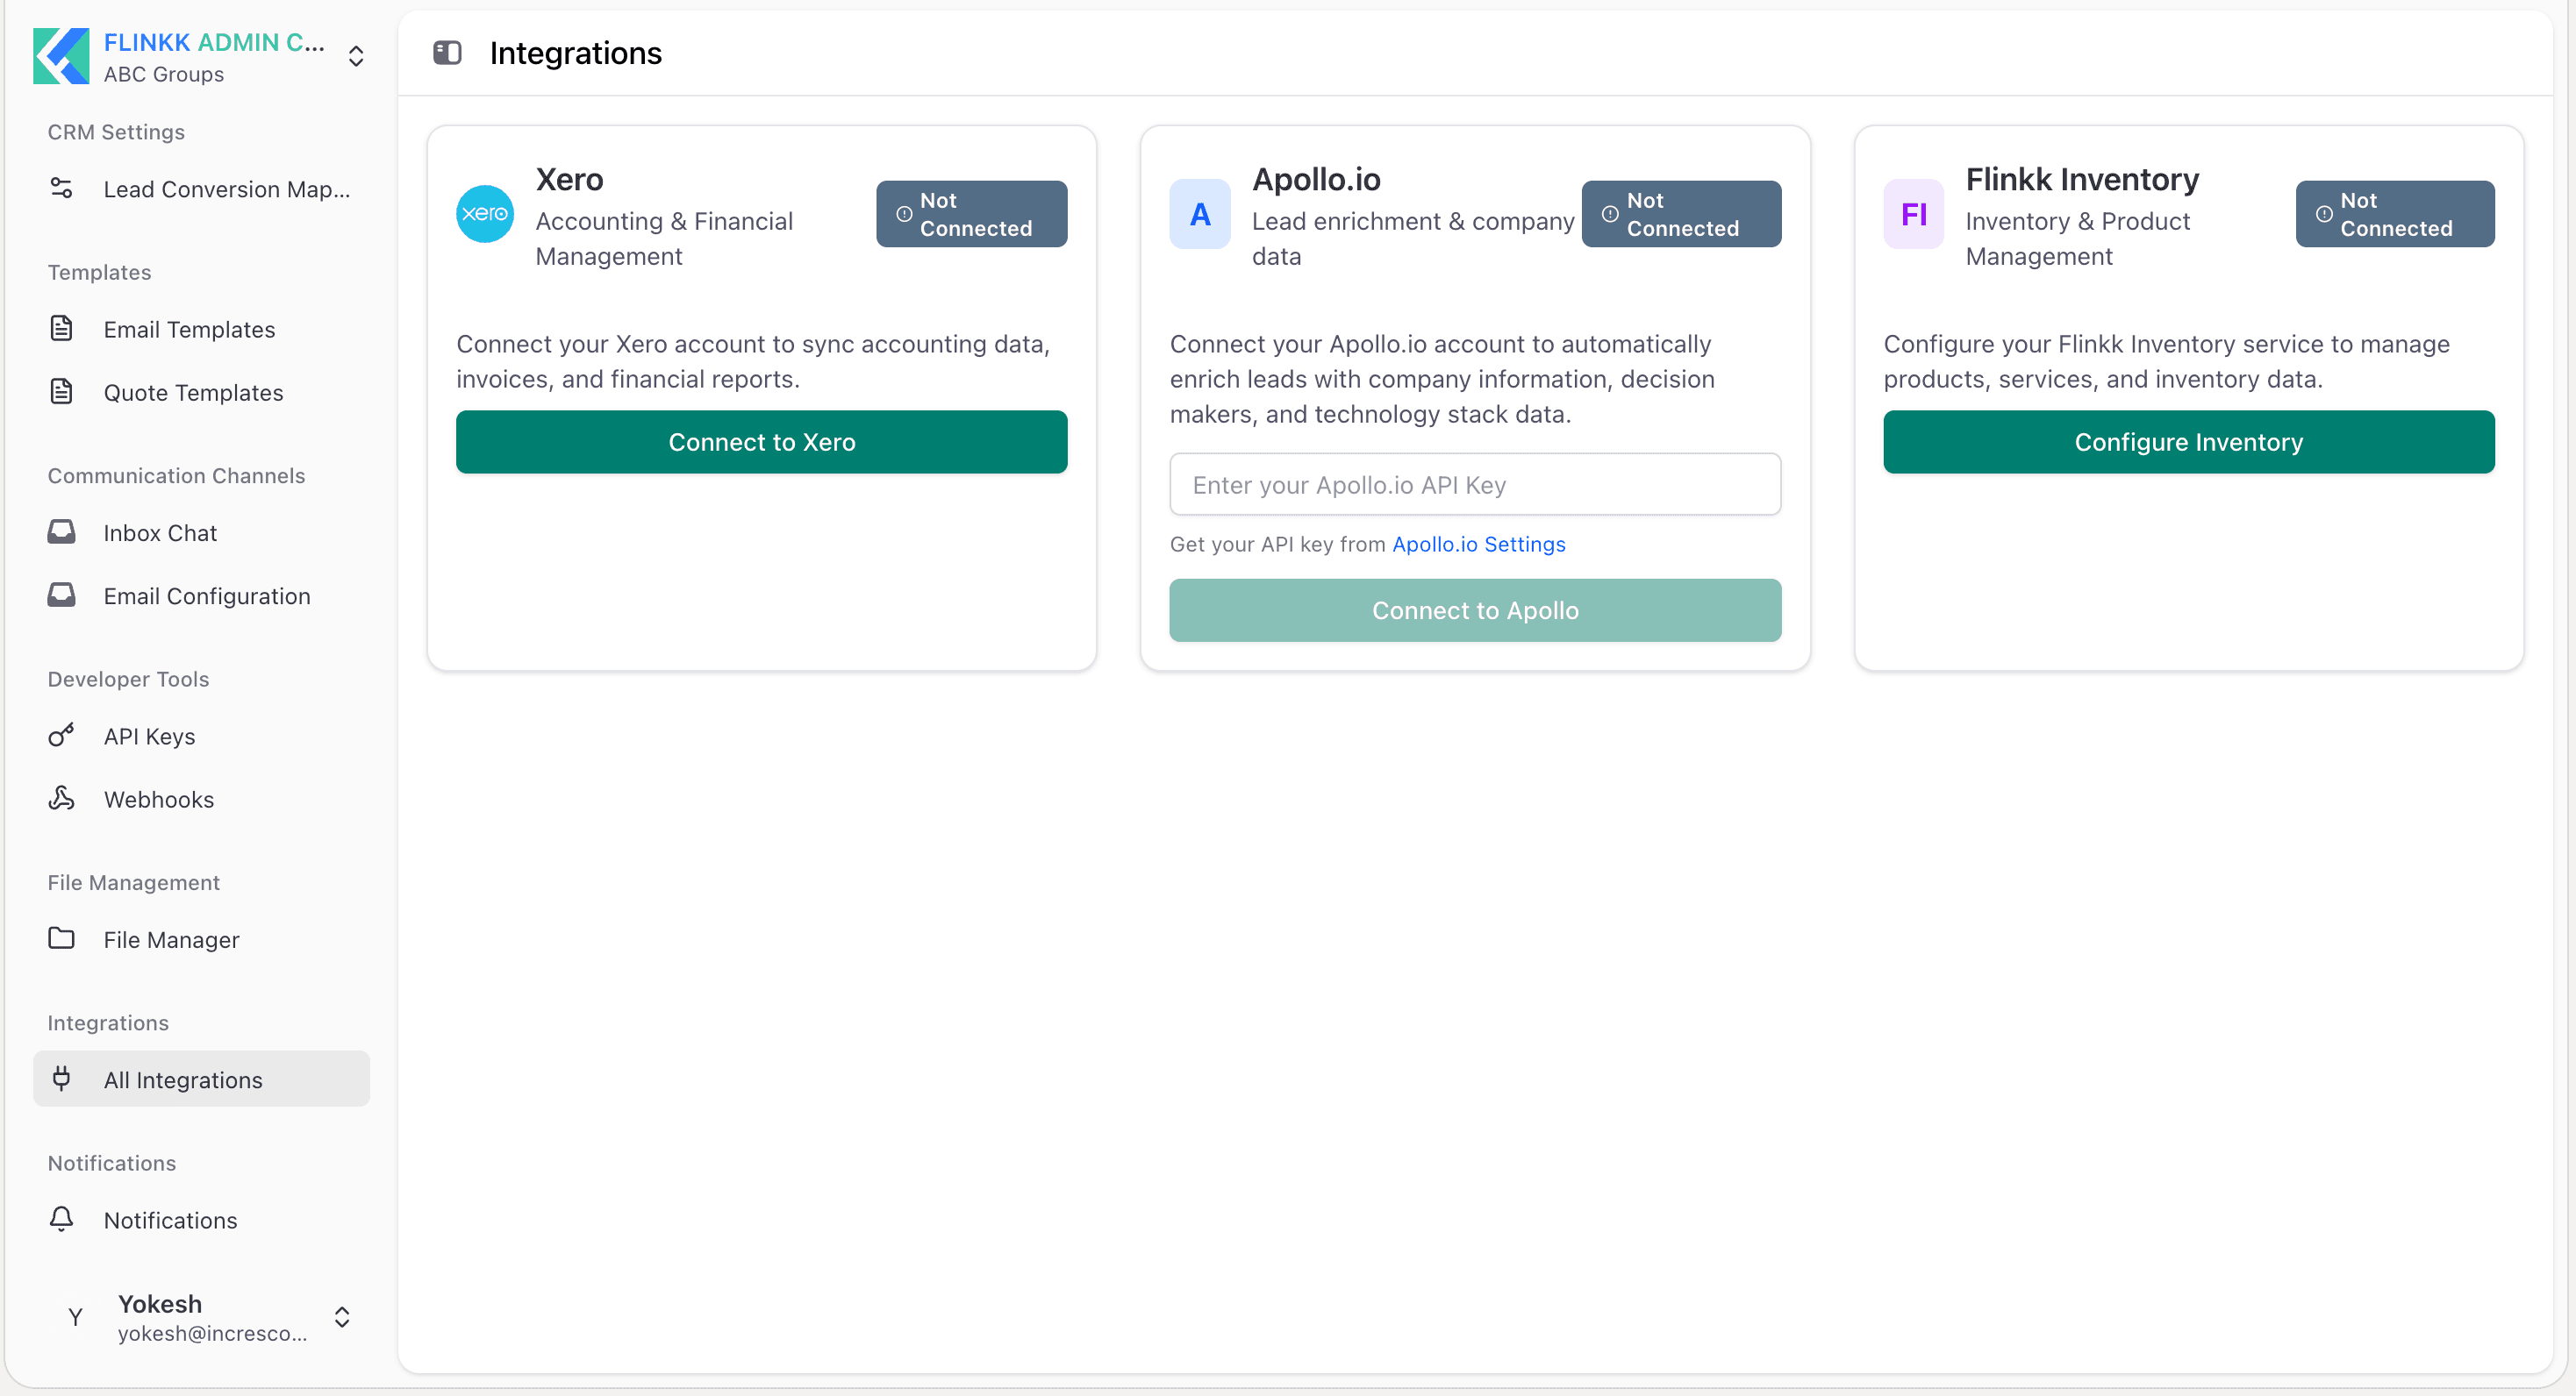Open Webhooks in Developer Tools
Screen dimensions: 2576x1396
pos(201,800)
